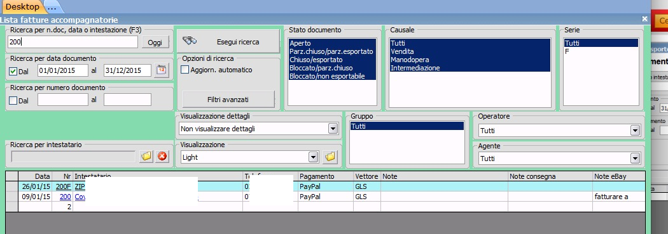Click Note column header

point(444,176)
